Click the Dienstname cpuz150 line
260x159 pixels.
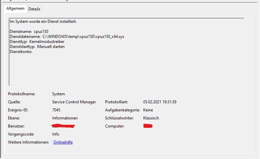[29, 31]
